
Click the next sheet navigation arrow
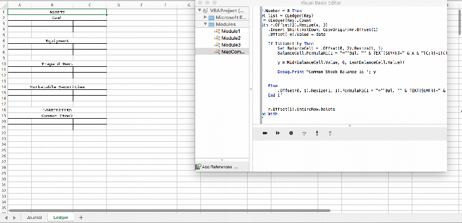[x=14, y=218]
